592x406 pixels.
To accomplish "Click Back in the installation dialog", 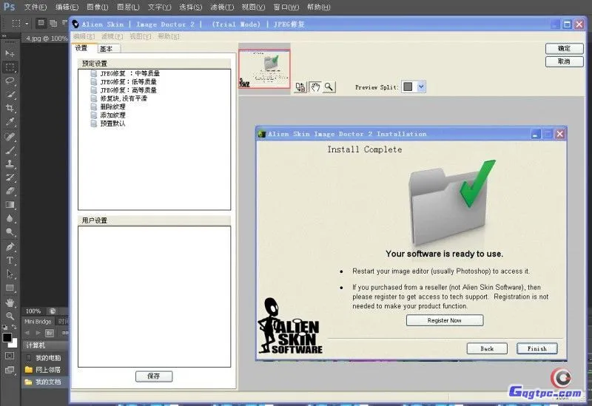I will pyautogui.click(x=487, y=348).
